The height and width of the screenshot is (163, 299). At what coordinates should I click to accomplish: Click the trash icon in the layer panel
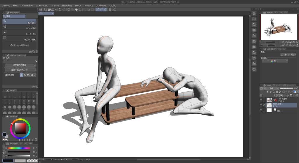click(x=297, y=95)
